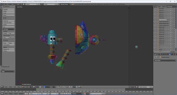
Task: Open the pivot point selector
Action: pyautogui.click(x=37, y=87)
